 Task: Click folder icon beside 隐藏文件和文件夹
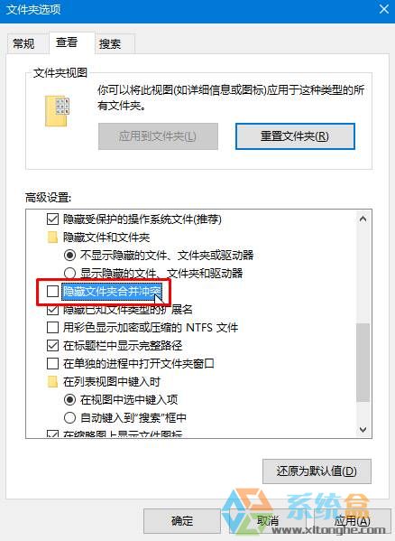[x=52, y=238]
